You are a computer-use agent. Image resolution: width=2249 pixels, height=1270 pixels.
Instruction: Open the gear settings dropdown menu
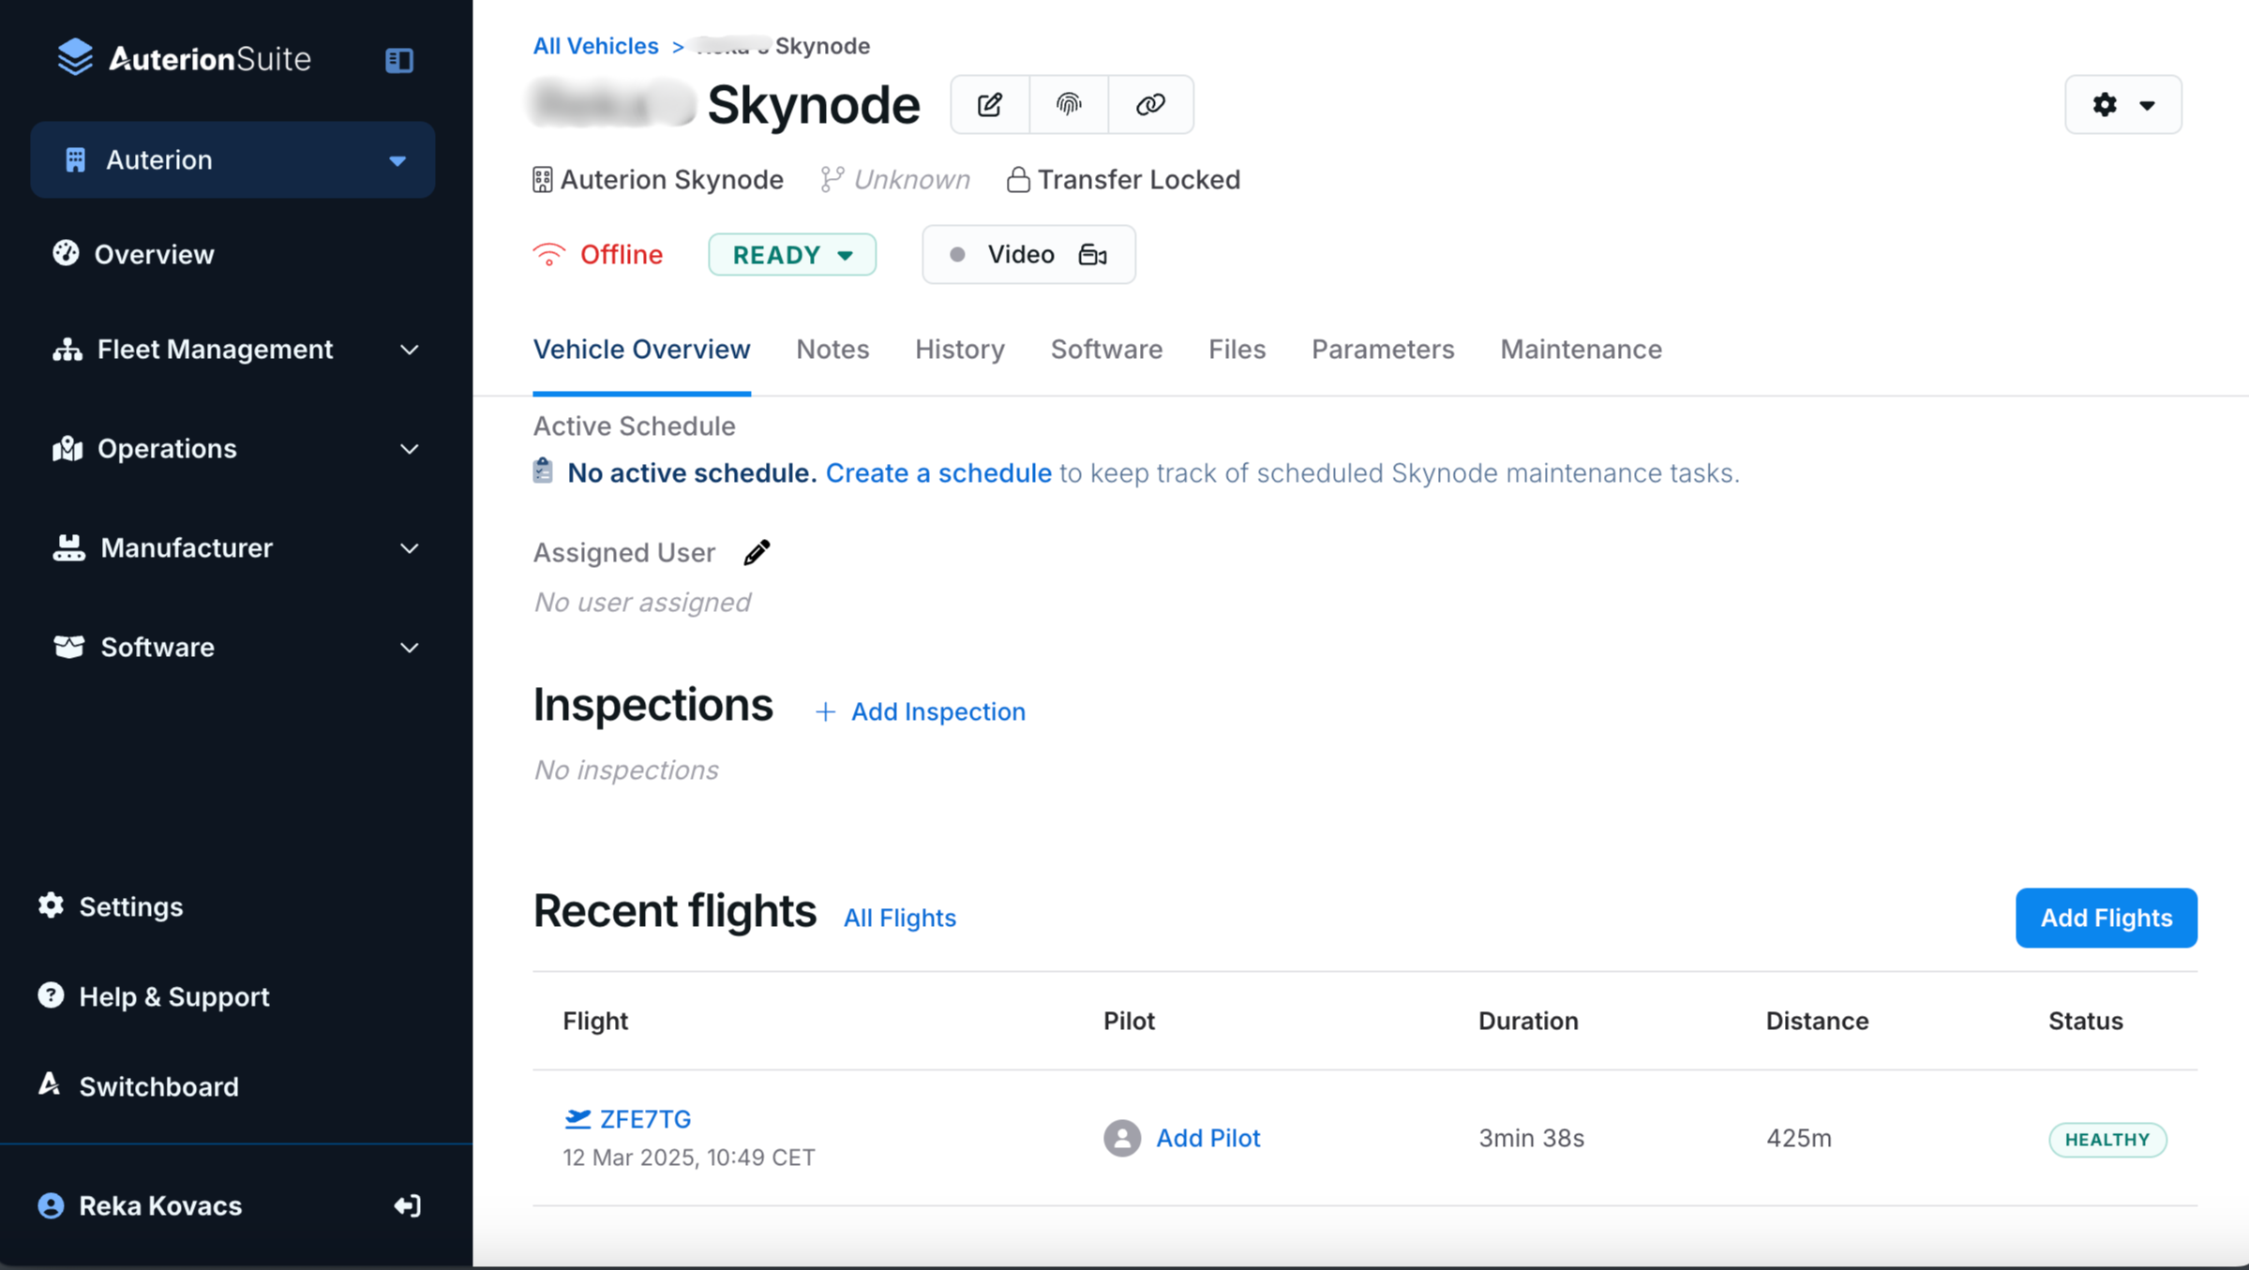(2122, 104)
